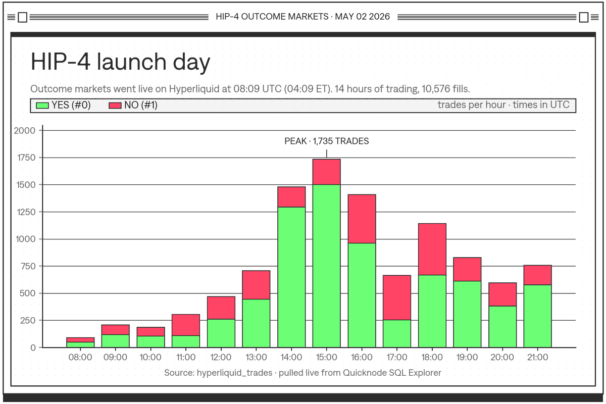The height and width of the screenshot is (404, 606).
Task: Click the '1000' y-axis label
Action: [26, 239]
